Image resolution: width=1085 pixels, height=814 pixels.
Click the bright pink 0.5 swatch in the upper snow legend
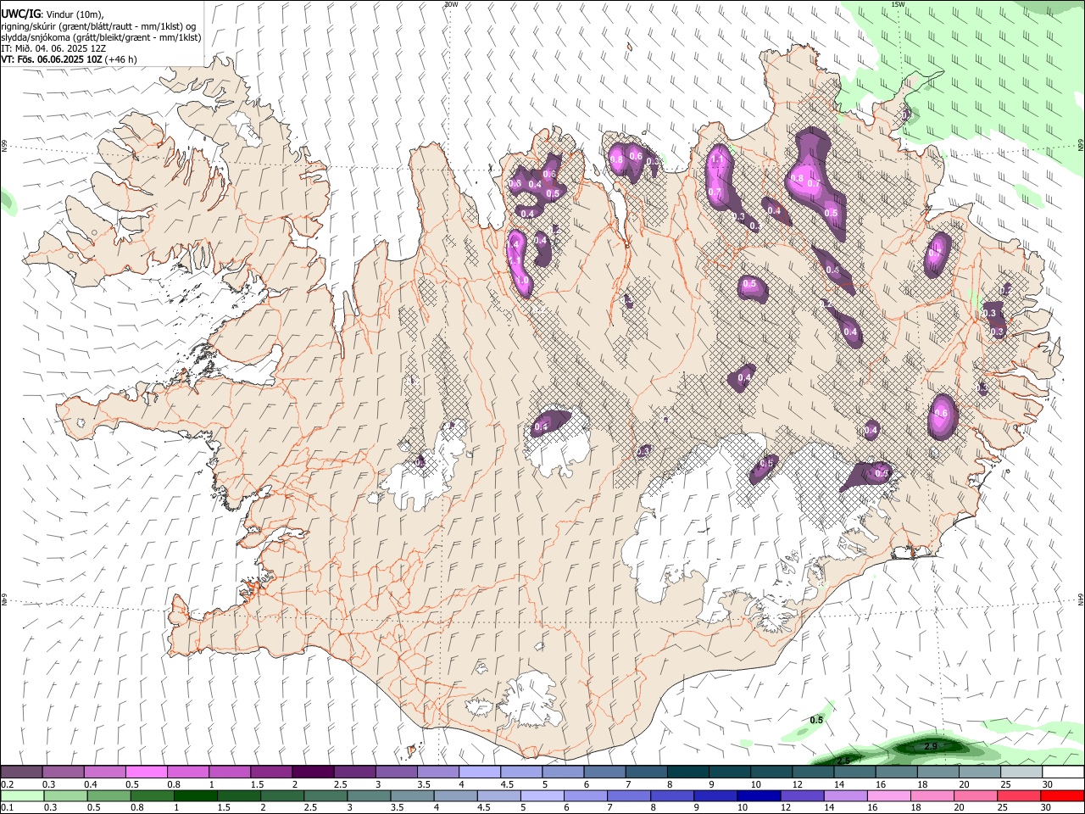(x=146, y=772)
